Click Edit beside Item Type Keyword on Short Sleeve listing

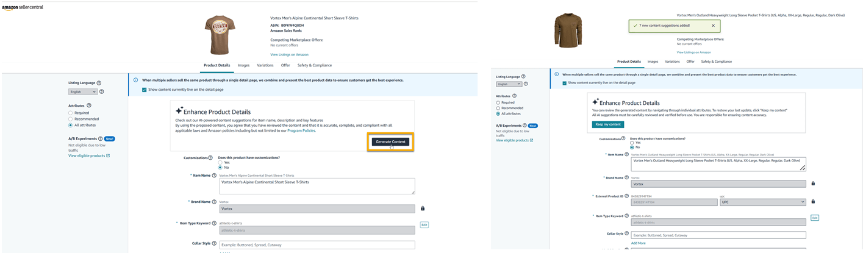click(424, 225)
